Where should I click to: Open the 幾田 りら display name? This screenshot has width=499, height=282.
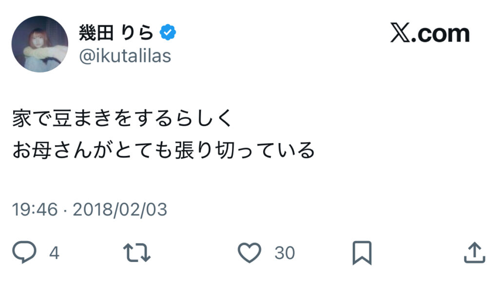point(116,33)
